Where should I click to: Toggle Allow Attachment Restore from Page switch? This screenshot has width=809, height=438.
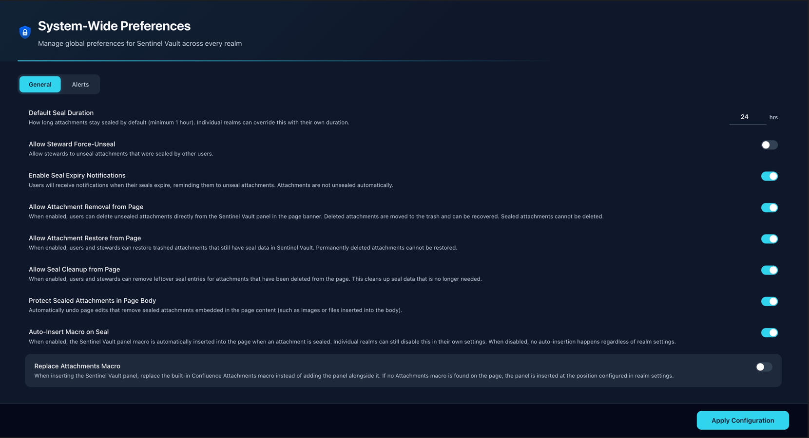click(x=769, y=239)
